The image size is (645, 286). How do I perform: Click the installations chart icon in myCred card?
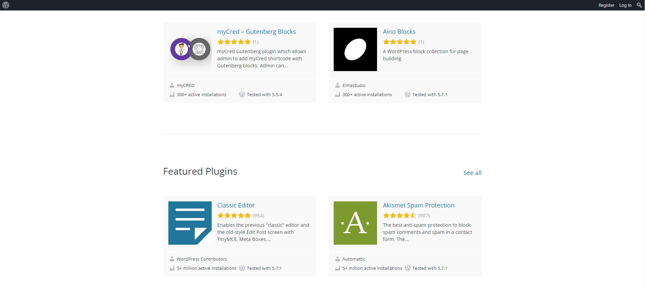[172, 94]
